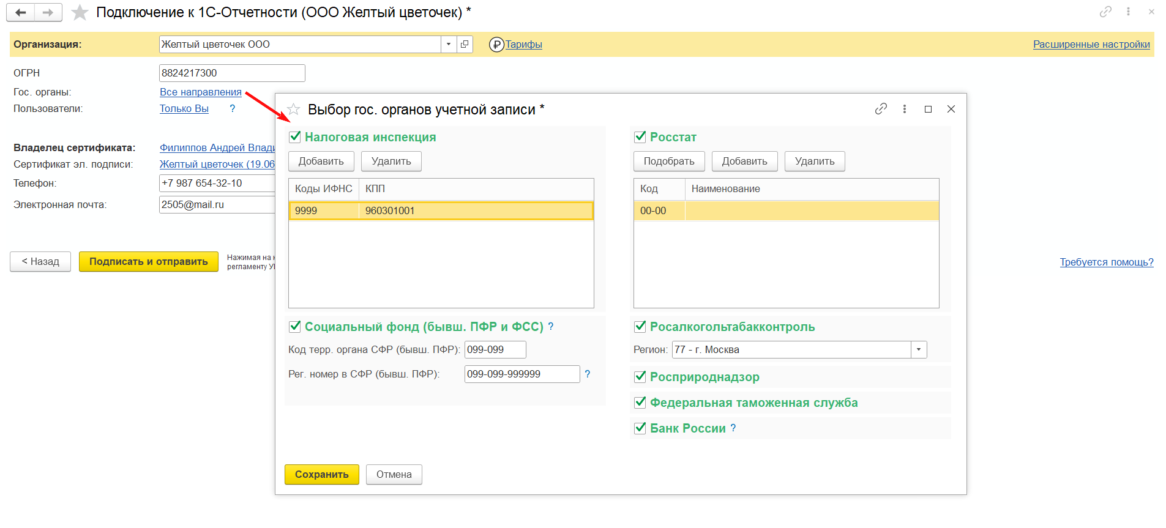
Task: Expand the Организация dropdown list
Action: pos(449,44)
